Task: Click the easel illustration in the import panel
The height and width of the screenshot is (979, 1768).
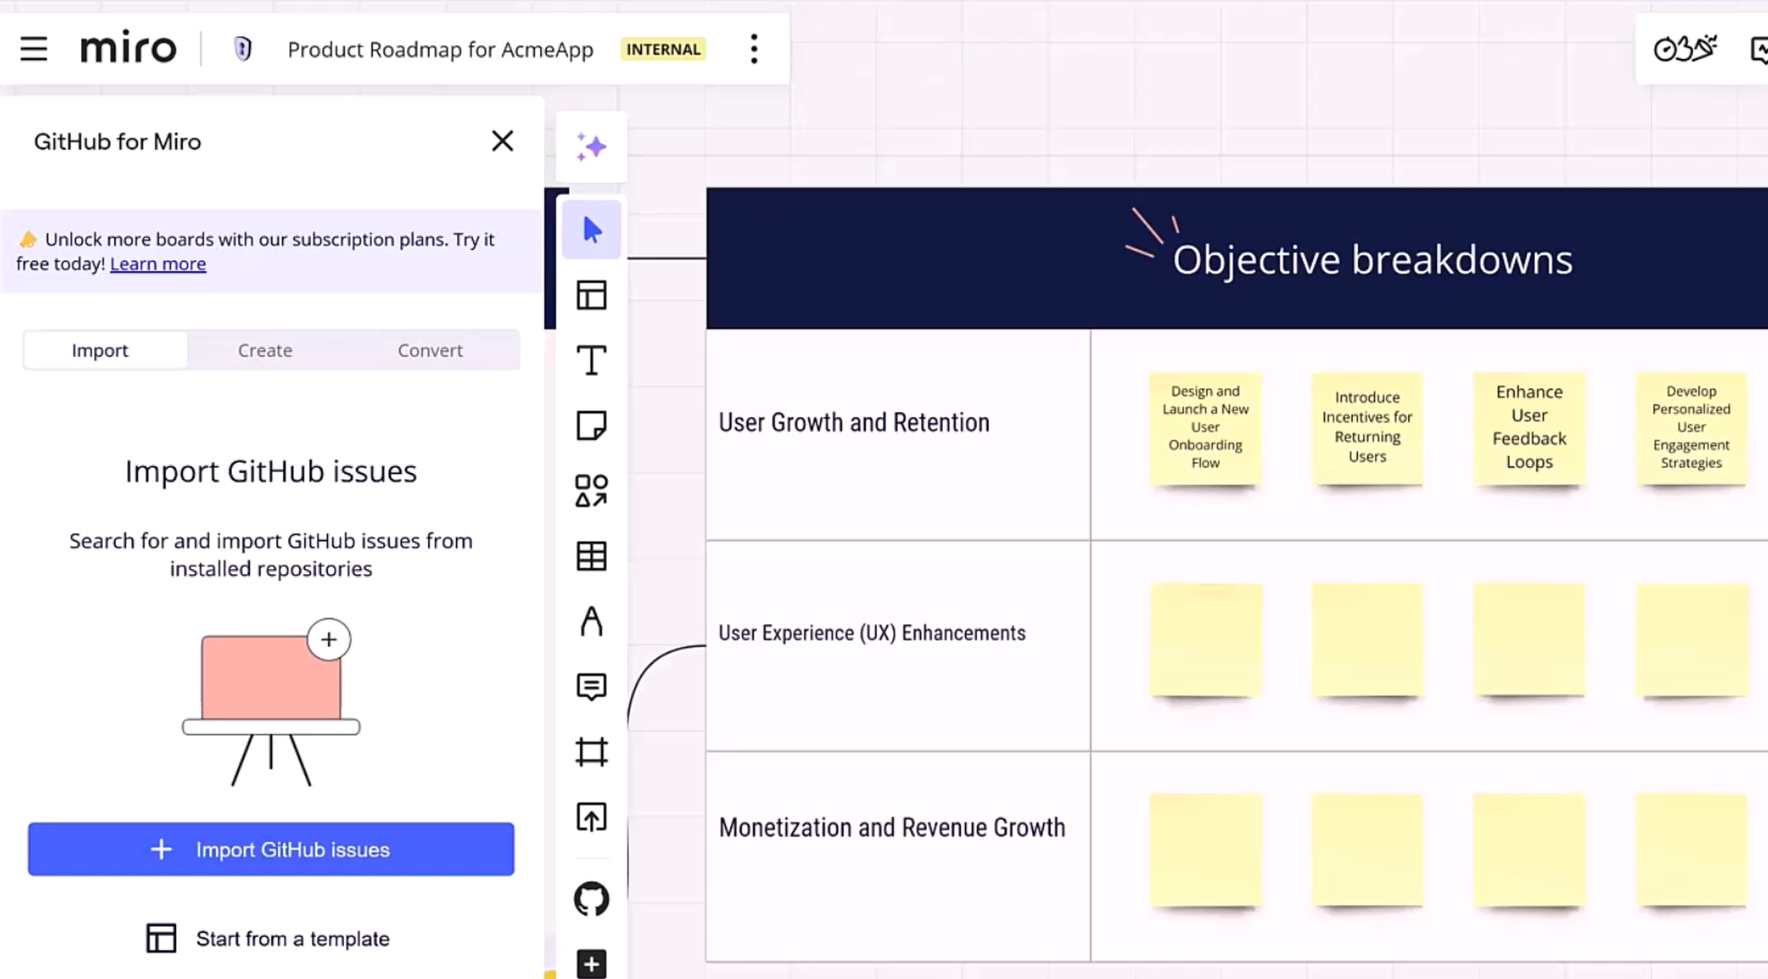Action: click(x=271, y=703)
